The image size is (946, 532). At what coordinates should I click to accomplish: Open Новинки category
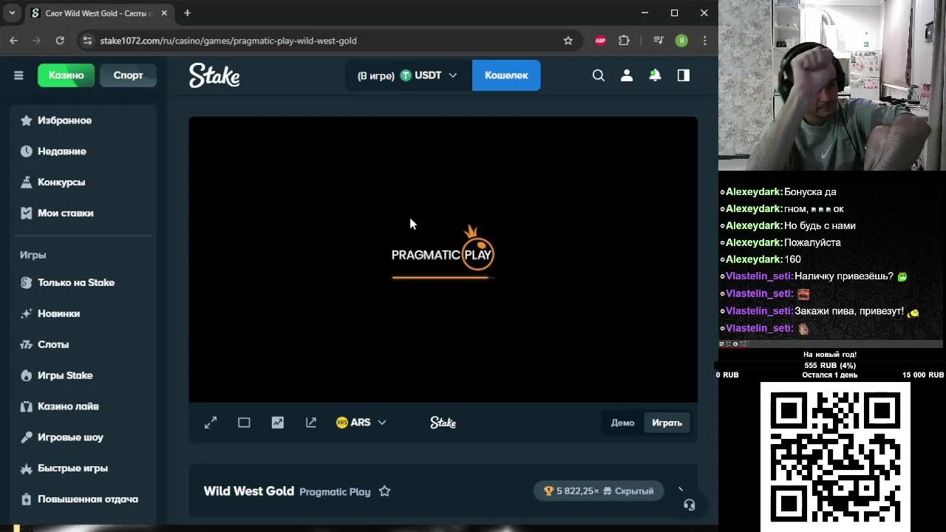pos(83,313)
